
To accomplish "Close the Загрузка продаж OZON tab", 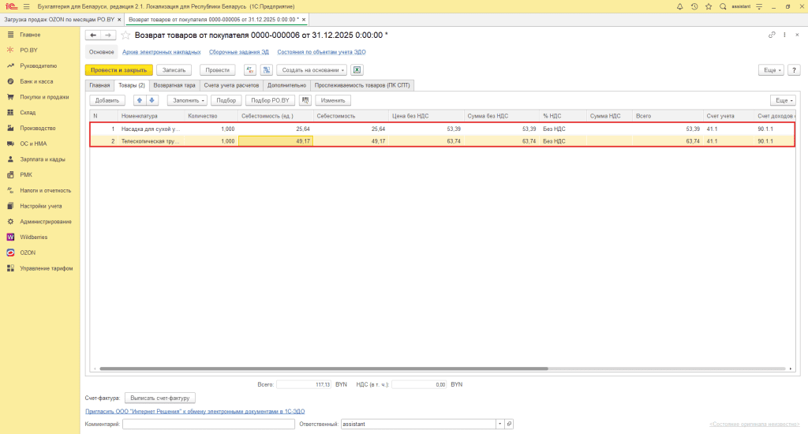I will [119, 20].
